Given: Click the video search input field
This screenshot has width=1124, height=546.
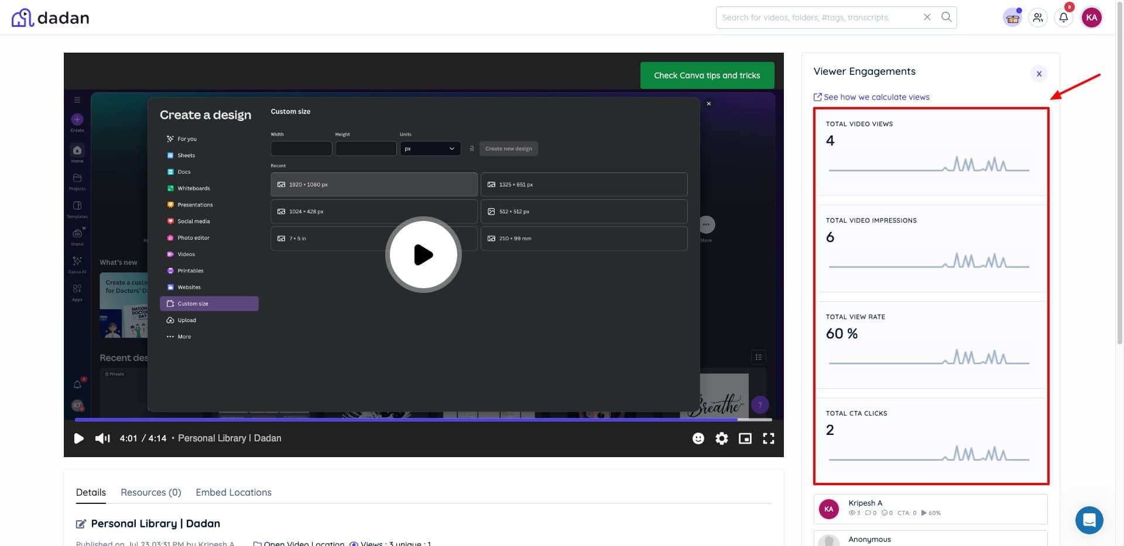Looking at the screenshot, I should (820, 18).
